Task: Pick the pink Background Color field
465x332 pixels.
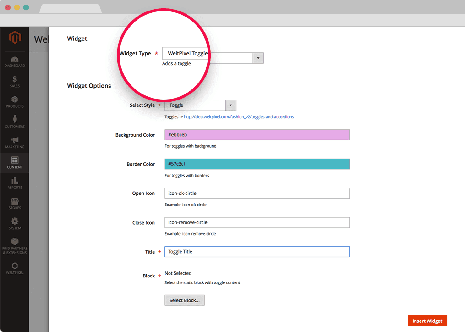Action: 257,135
